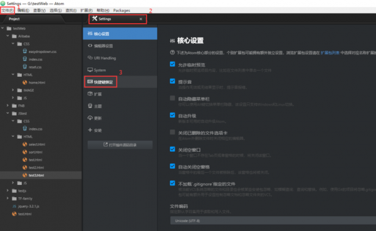Open 编辑器设置 editor settings section
376x231 pixels.
pos(120,46)
